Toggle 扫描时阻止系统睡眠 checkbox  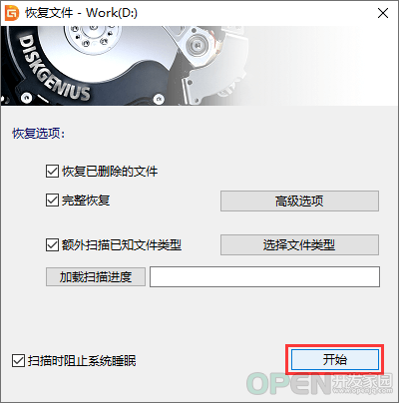tap(18, 361)
